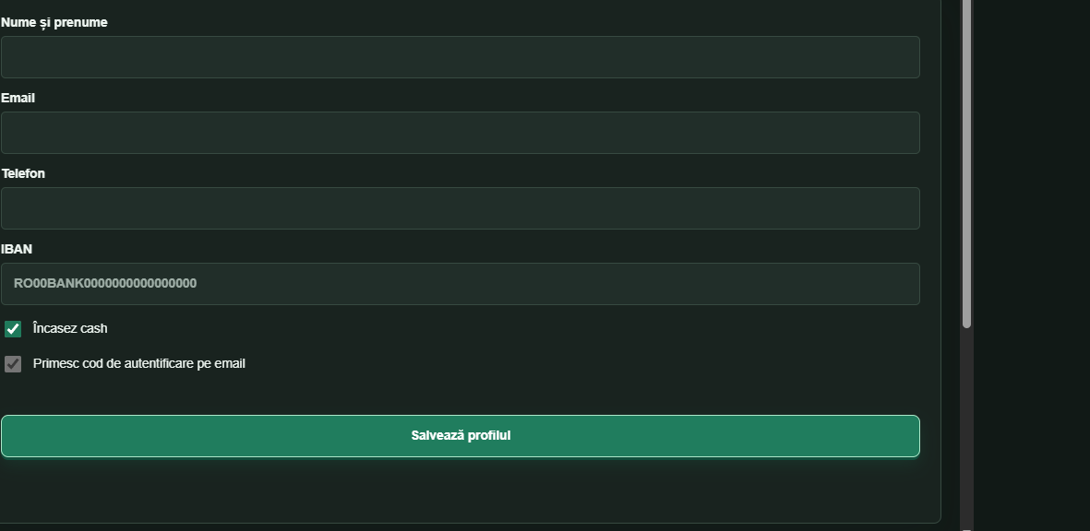The width and height of the screenshot is (1090, 531).
Task: Click into the IBAN field
Action: click(x=461, y=284)
